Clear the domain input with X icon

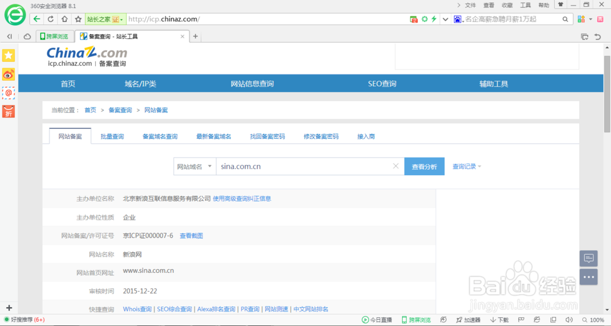point(395,166)
